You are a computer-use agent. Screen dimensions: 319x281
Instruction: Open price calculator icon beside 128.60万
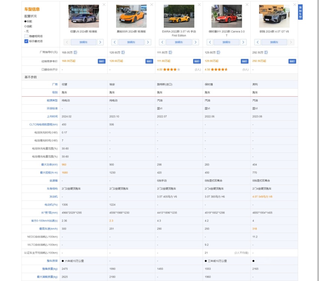point(123,52)
